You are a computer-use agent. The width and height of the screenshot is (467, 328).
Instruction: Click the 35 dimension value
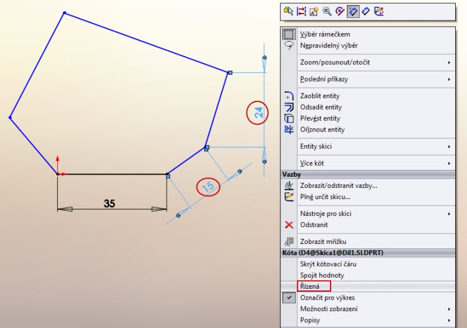coord(110,204)
